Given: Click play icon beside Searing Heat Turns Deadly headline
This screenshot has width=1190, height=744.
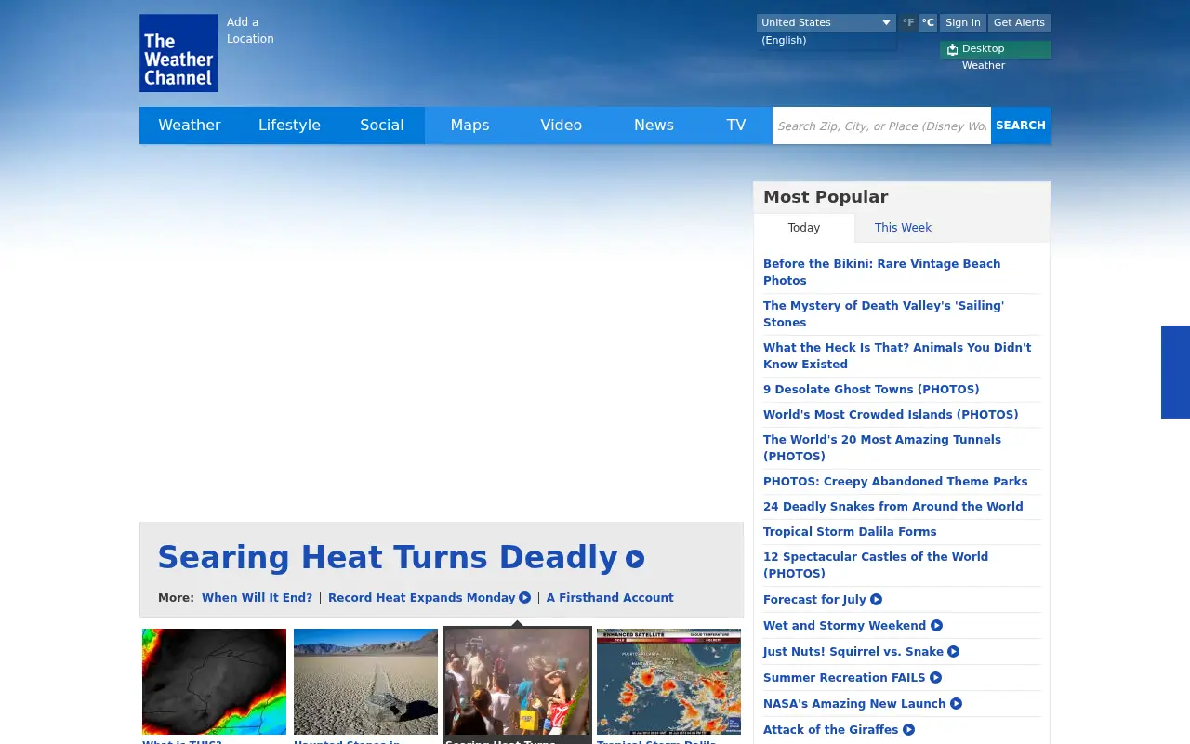Looking at the screenshot, I should (x=635, y=559).
